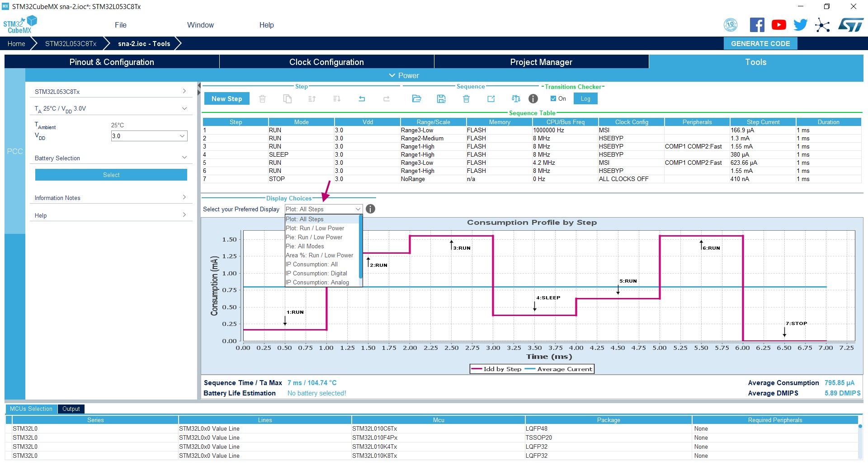Click the compare sequences scales icon
The height and width of the screenshot is (465, 868).
pos(516,99)
